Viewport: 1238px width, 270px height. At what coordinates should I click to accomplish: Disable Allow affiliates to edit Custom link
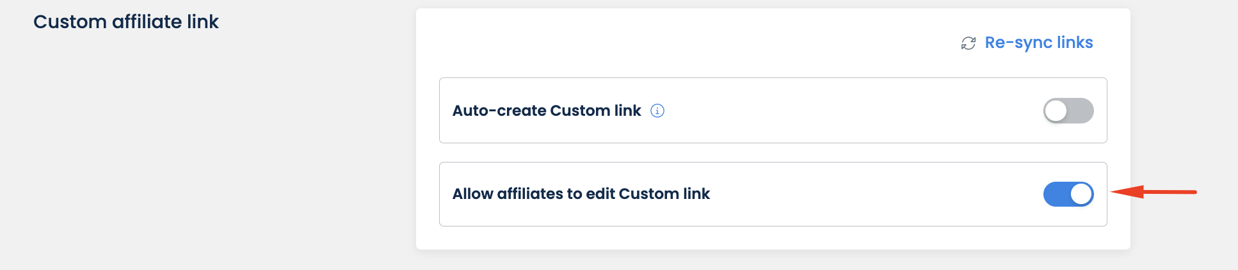tap(1068, 194)
